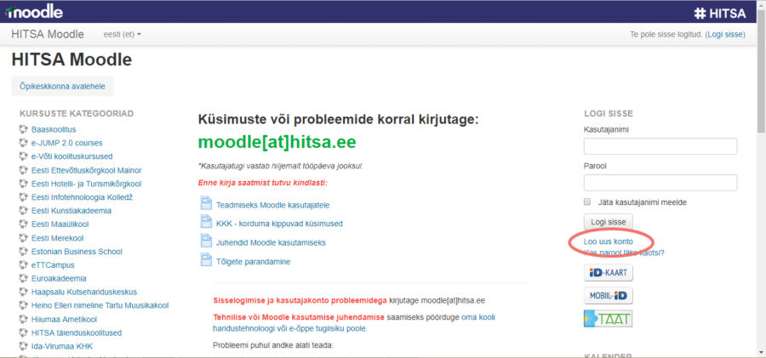Open the Eesti Merekool link
This screenshot has height=358, width=766.
tap(57, 238)
